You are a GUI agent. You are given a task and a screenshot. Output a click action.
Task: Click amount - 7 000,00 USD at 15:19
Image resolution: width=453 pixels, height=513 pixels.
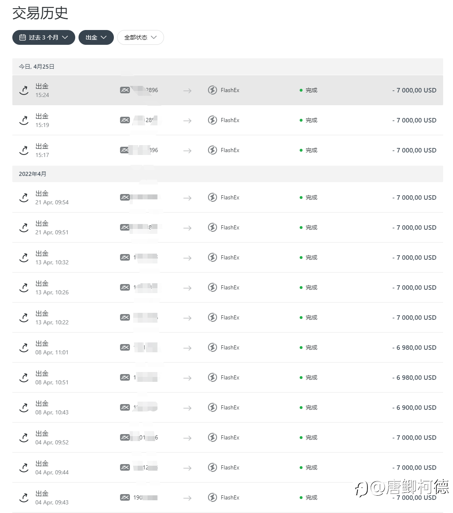coord(414,120)
